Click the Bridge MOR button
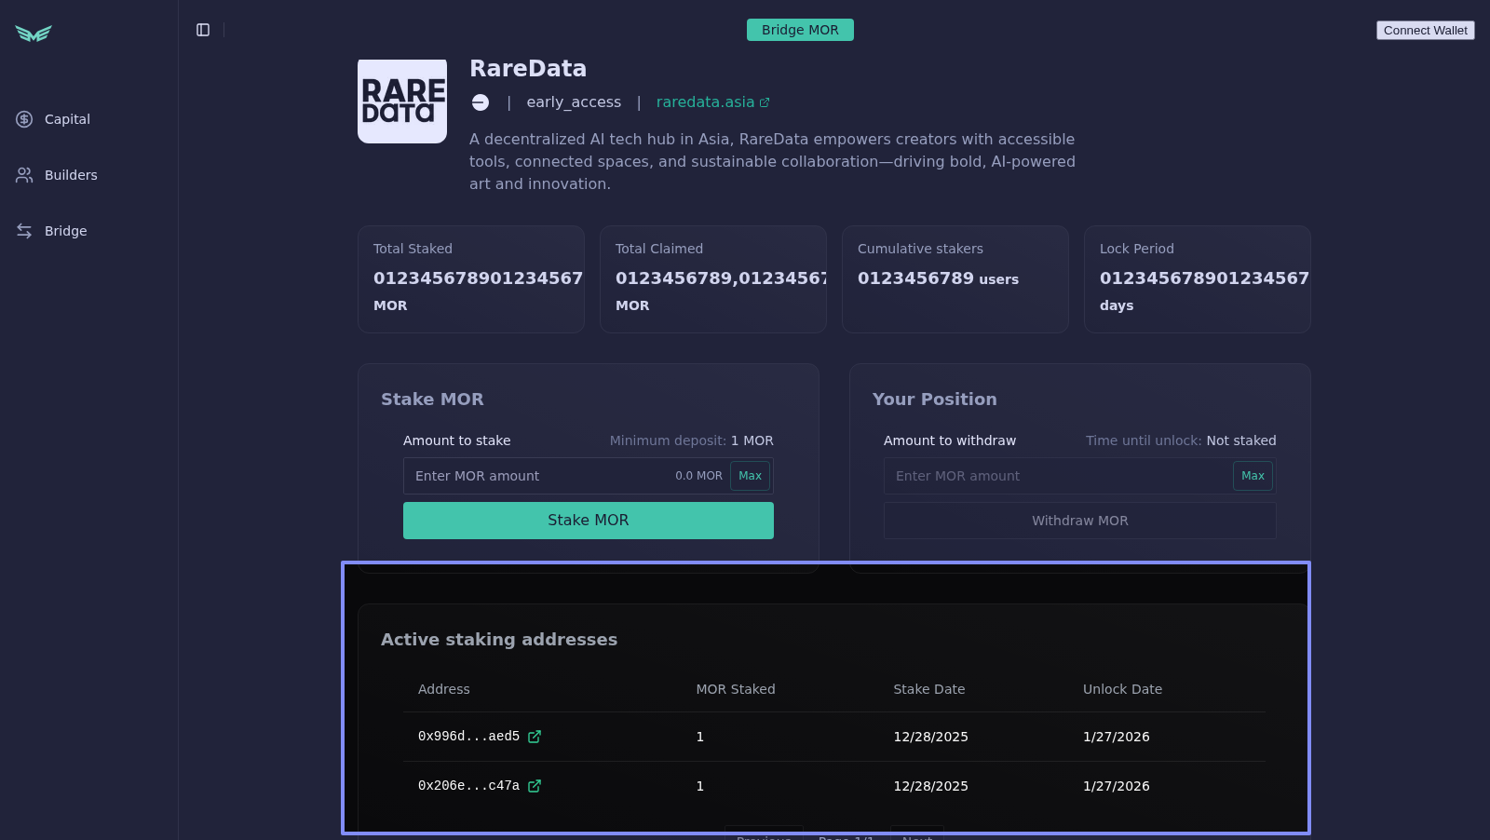The width and height of the screenshot is (1490, 840). point(800,30)
